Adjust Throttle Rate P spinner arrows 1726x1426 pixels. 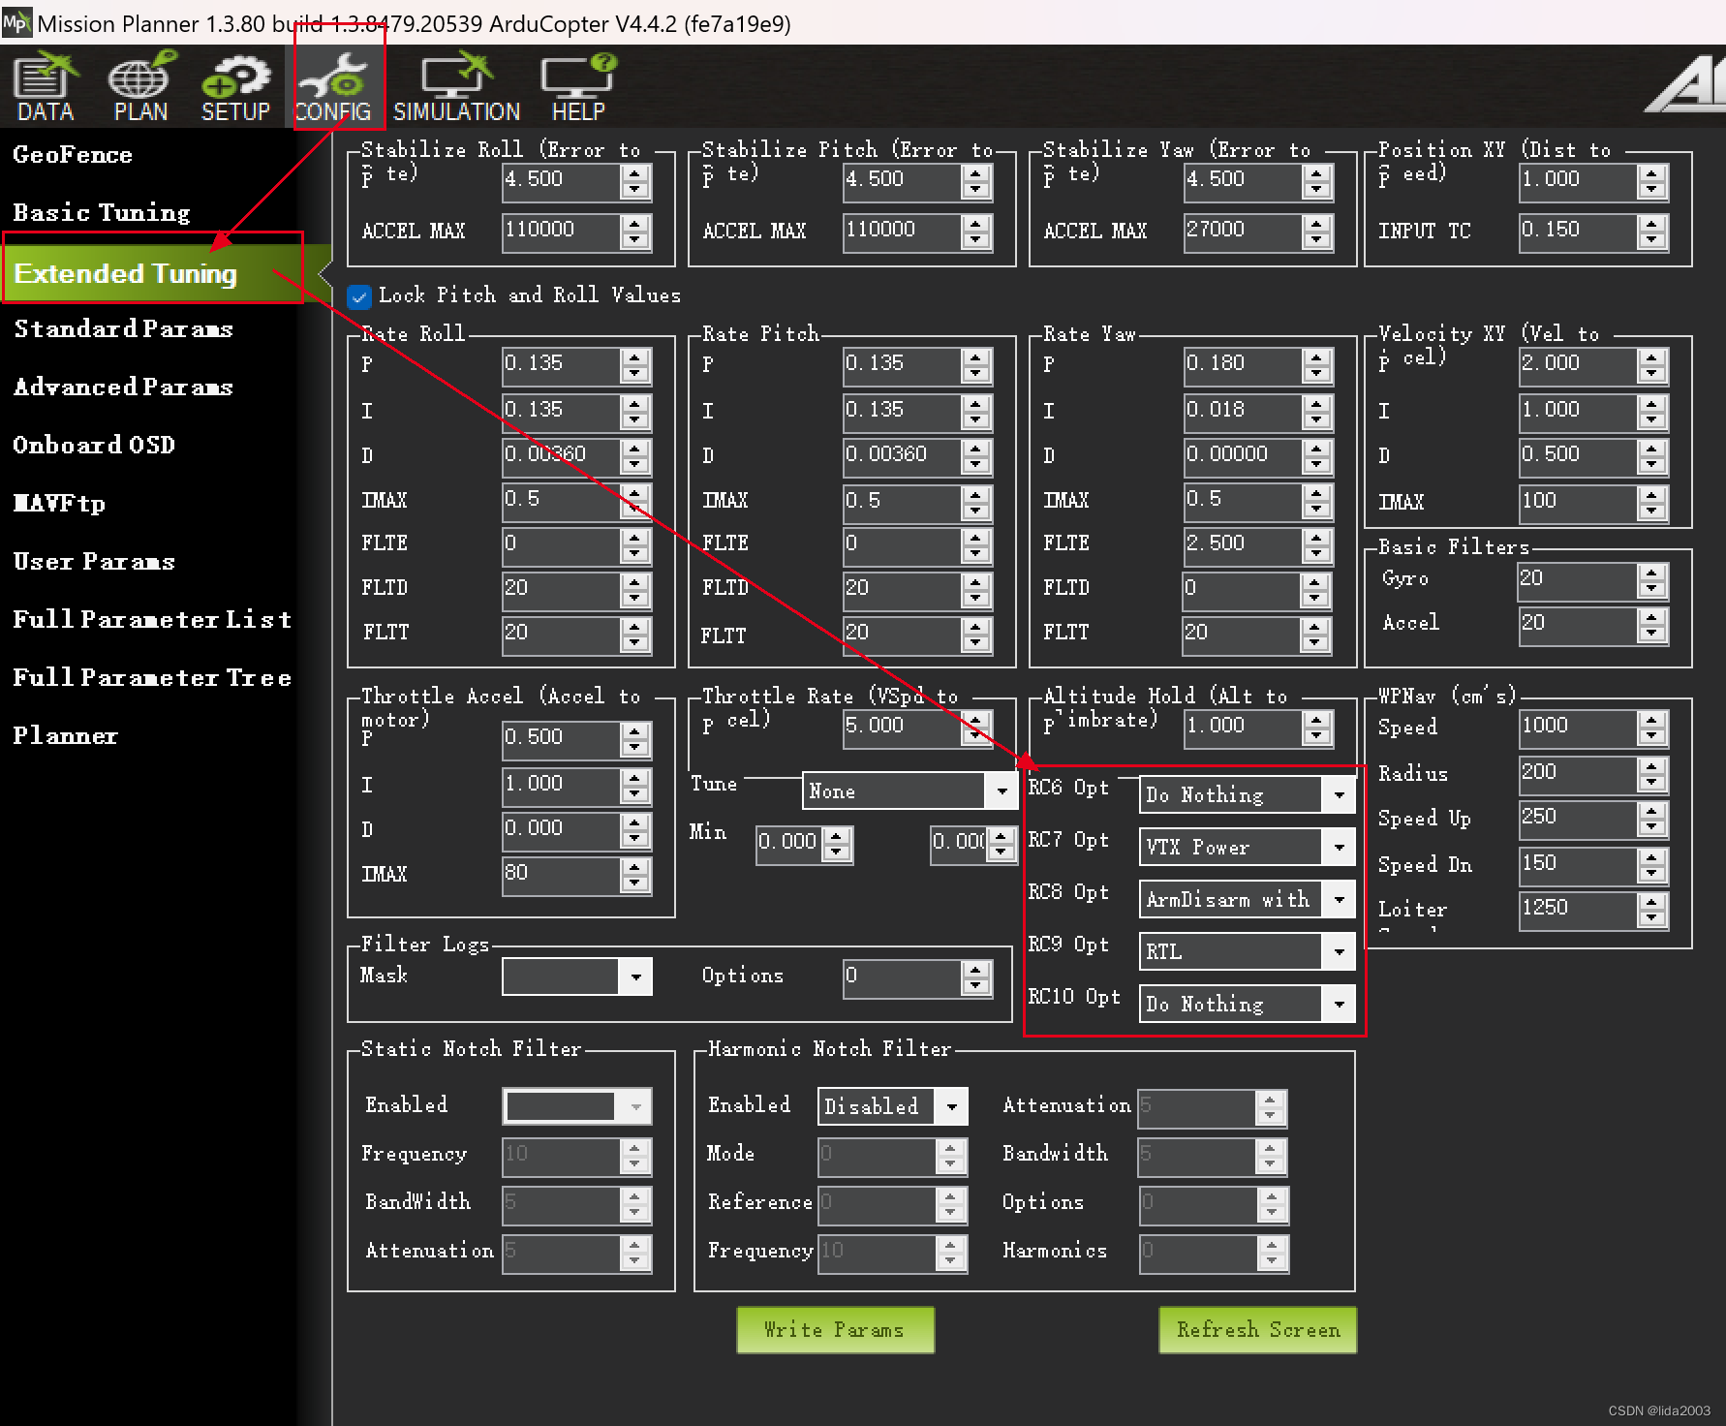[x=976, y=728]
